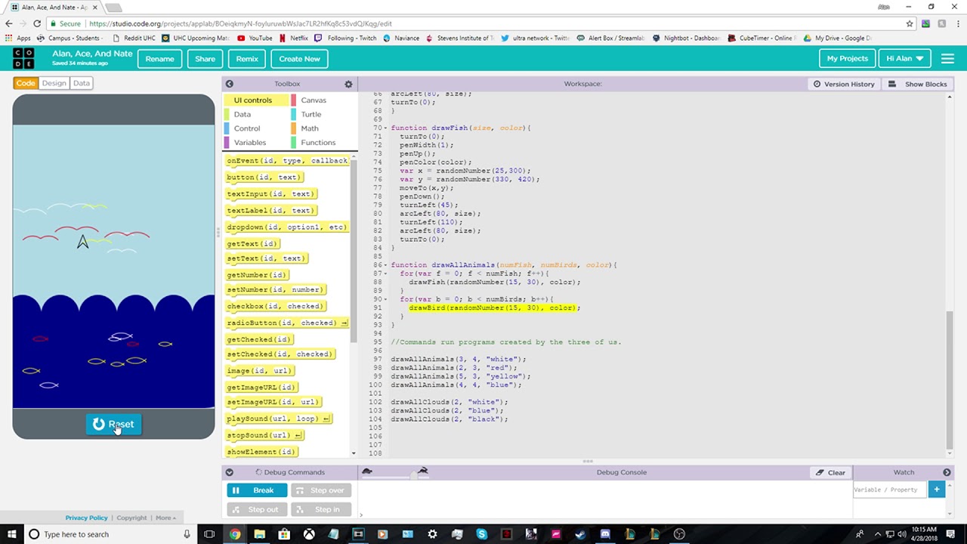Click the Rename project button

tap(159, 59)
